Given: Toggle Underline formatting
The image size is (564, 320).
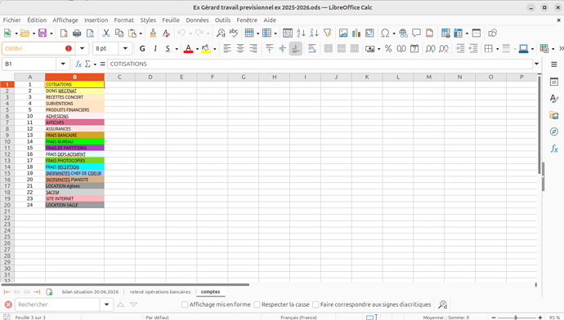Looking at the screenshot, I should [x=168, y=48].
